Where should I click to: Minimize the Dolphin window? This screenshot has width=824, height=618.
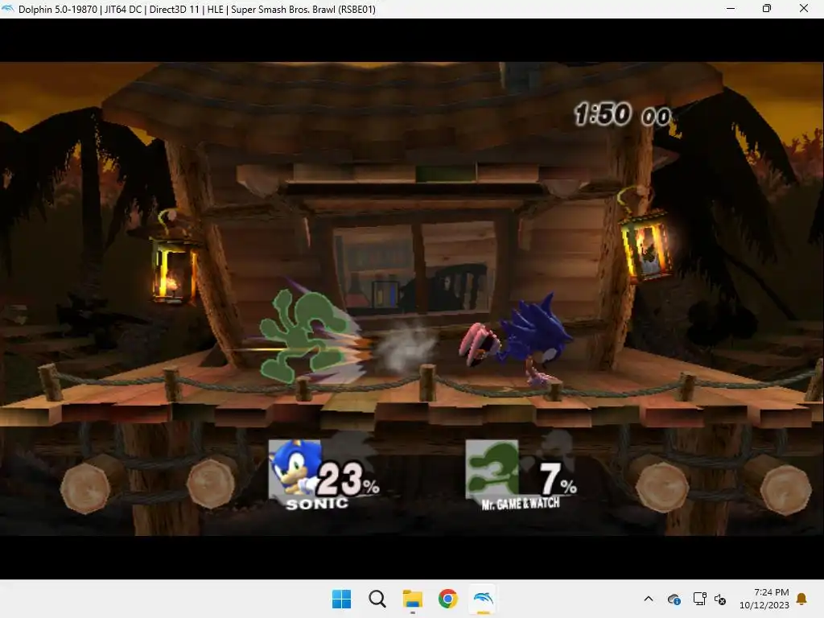(x=731, y=8)
